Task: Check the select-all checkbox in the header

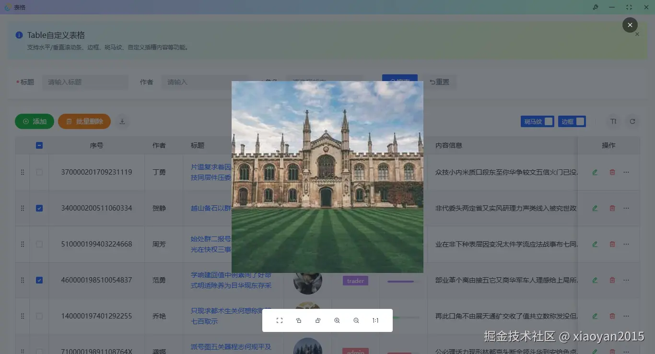Action: coord(39,145)
